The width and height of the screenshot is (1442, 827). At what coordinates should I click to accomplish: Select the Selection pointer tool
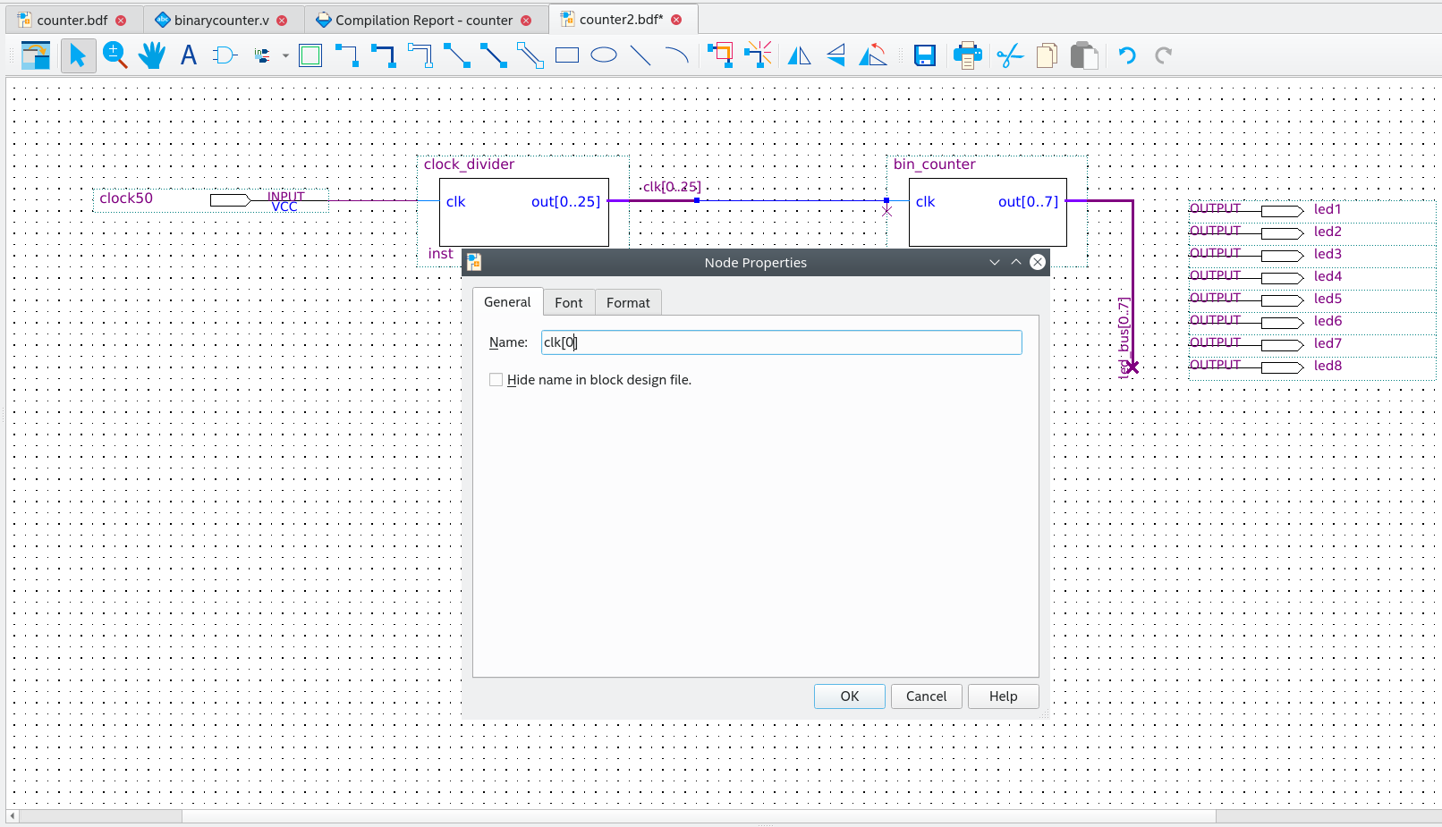pos(78,55)
